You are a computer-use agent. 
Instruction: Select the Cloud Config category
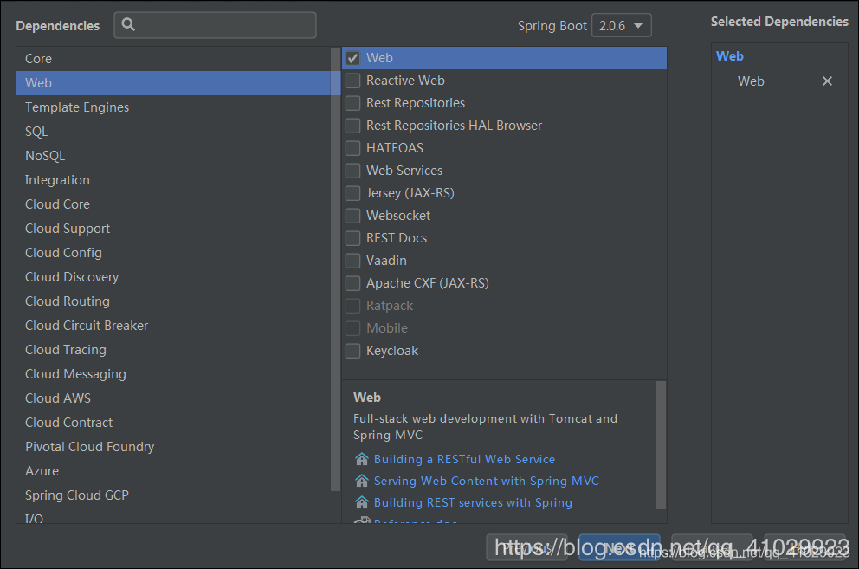pyautogui.click(x=174, y=253)
